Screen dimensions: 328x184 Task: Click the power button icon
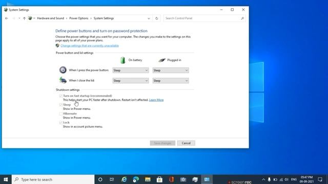(x=63, y=70)
